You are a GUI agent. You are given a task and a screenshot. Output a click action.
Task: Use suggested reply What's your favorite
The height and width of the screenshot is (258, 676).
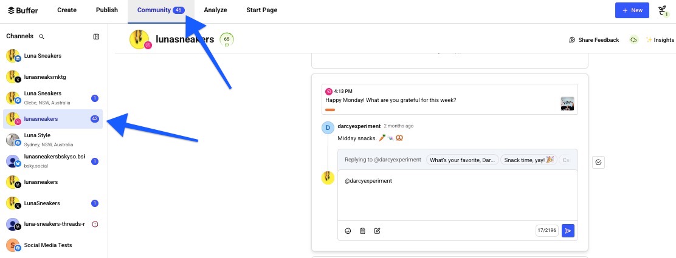tap(463, 160)
